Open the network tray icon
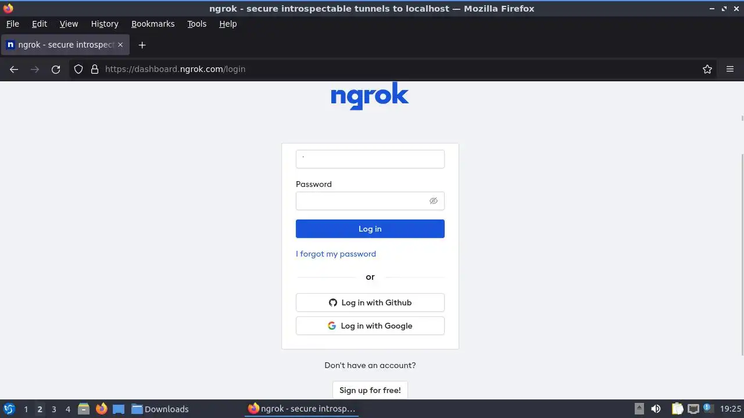The height and width of the screenshot is (418, 744). [693, 409]
